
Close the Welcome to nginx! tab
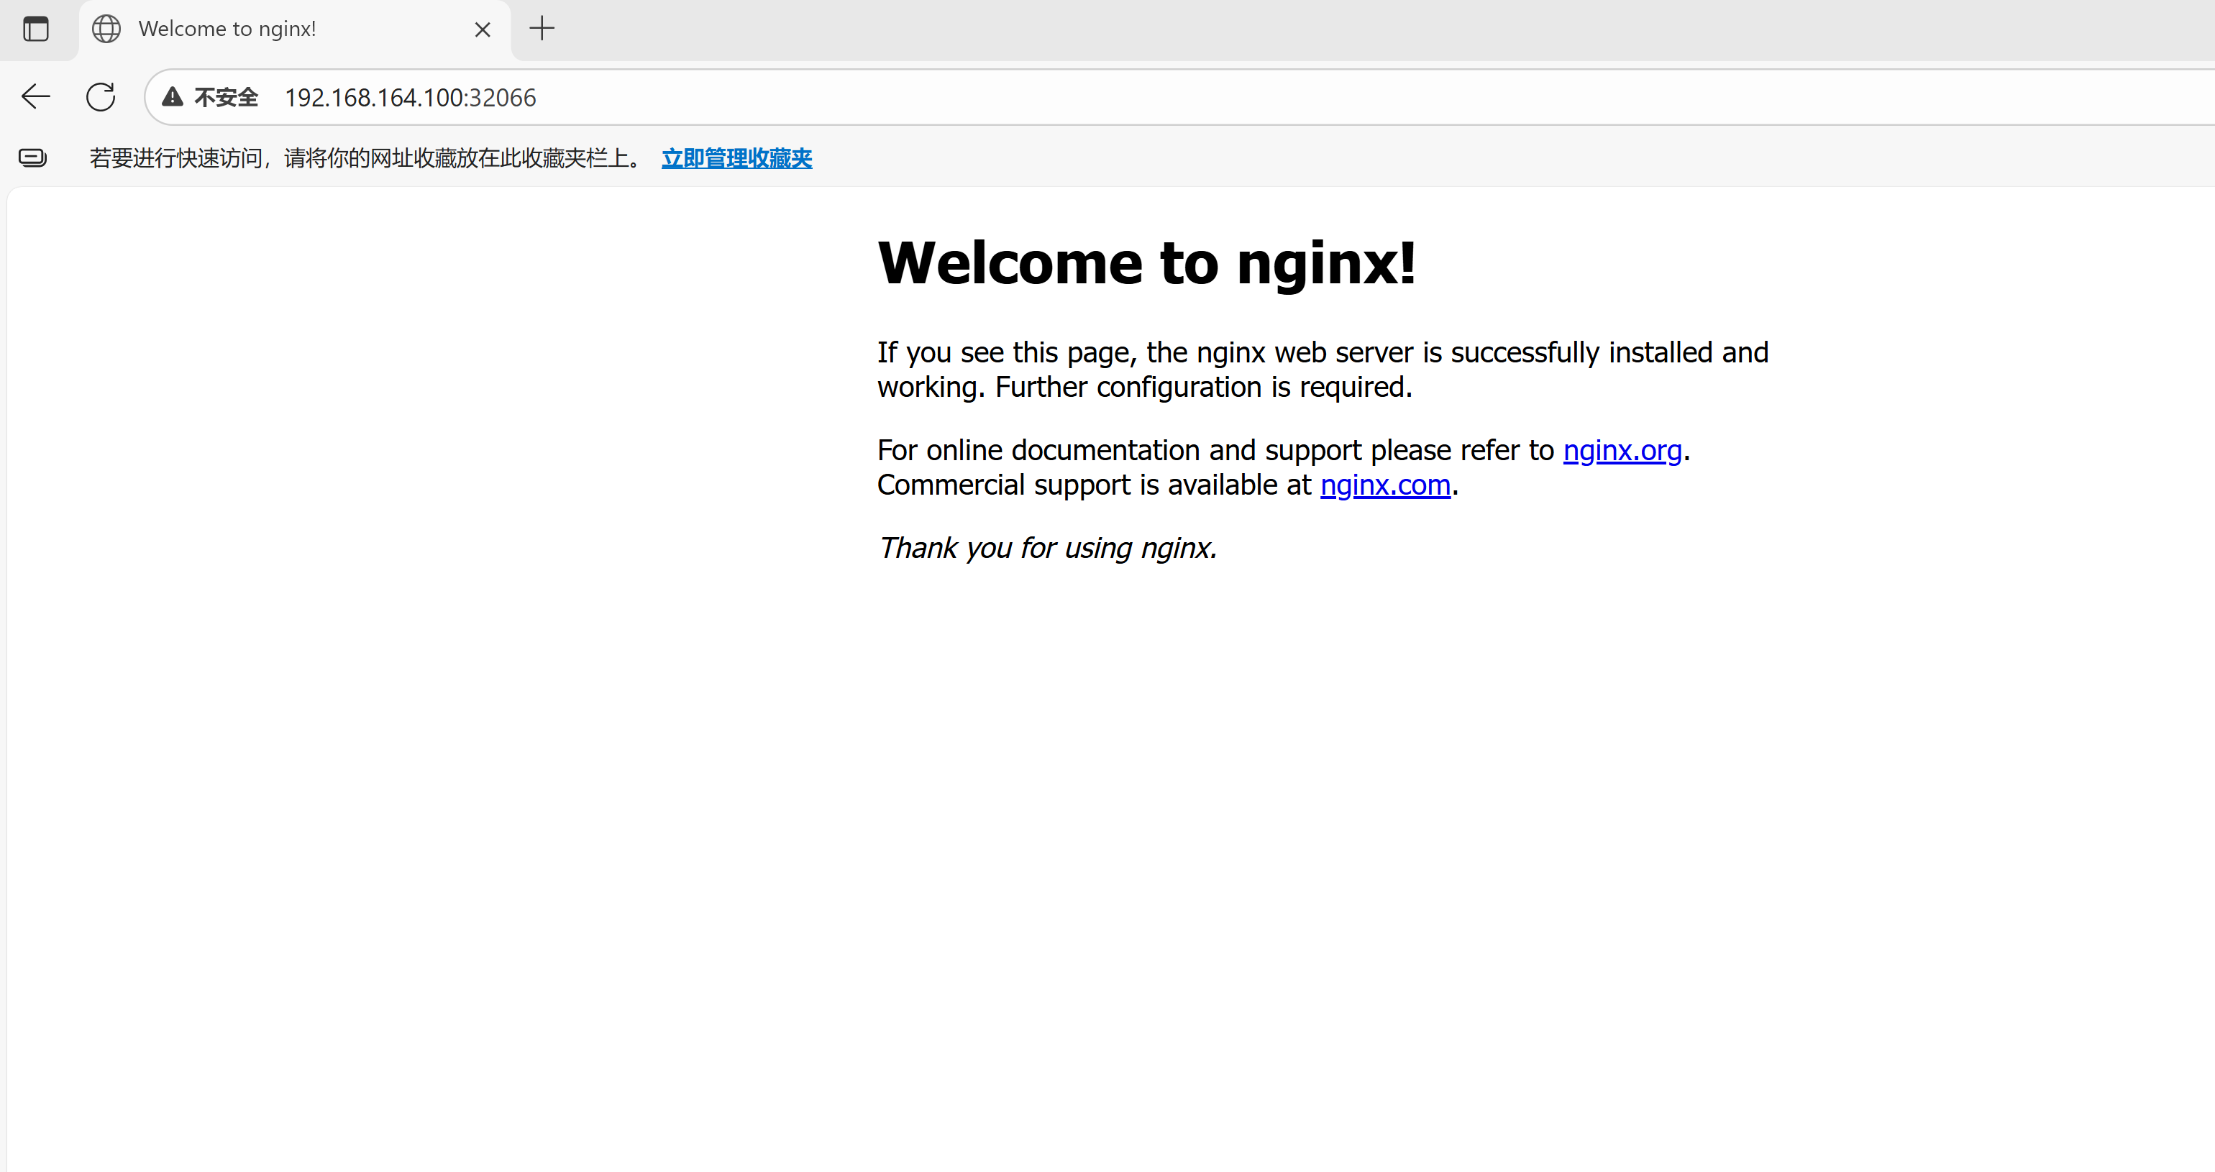point(483,30)
